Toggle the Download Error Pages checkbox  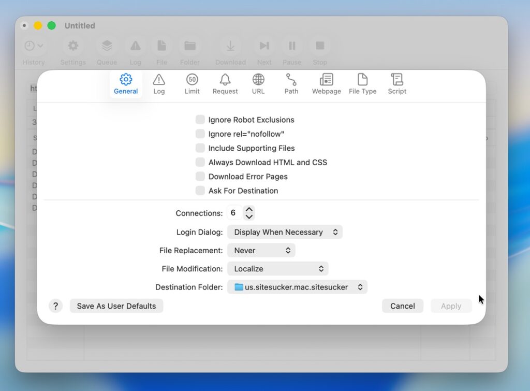point(200,177)
